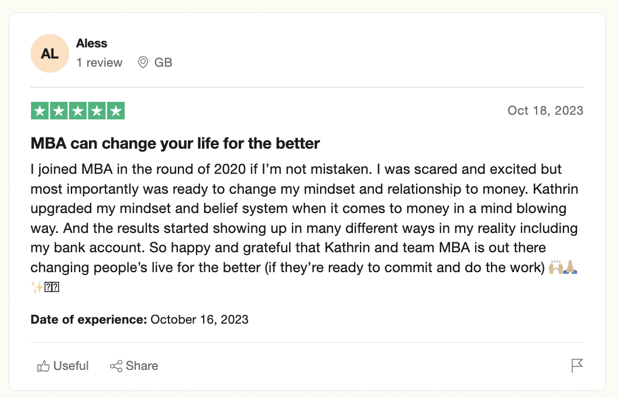The height and width of the screenshot is (398, 618).
Task: Click the thumbs-up Useful icon
Action: coord(43,366)
